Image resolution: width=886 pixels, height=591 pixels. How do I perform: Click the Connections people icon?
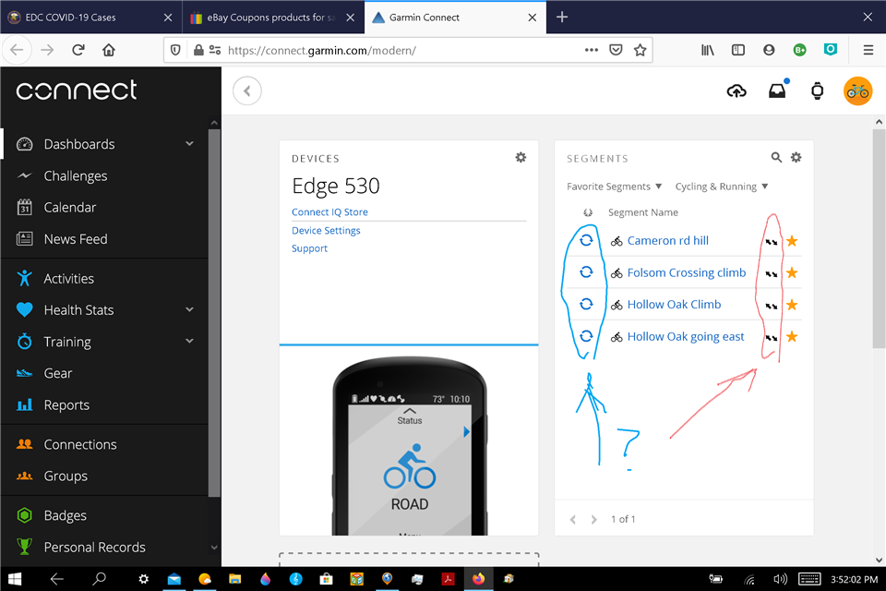24,444
